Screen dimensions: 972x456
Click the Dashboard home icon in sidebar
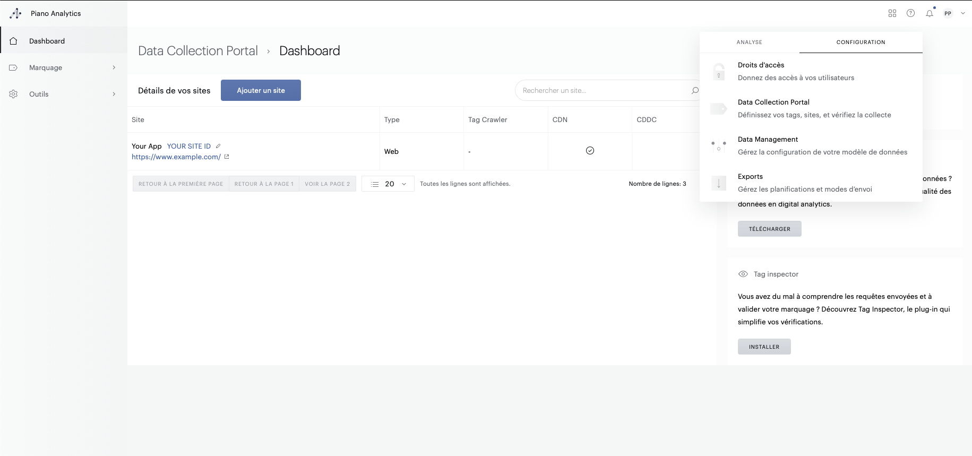pos(14,41)
